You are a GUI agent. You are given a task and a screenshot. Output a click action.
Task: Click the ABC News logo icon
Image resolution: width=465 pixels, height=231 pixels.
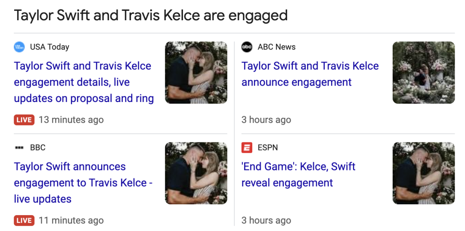pyautogui.click(x=247, y=47)
